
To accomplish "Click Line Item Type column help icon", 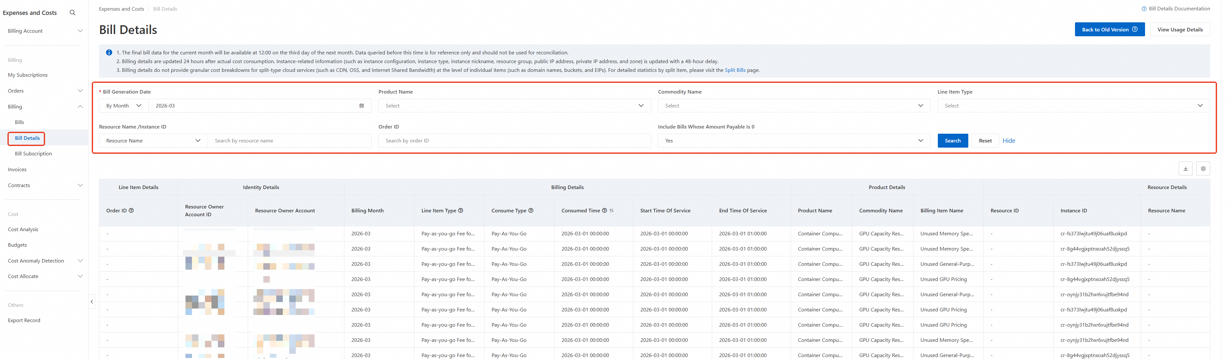I will (x=461, y=211).
